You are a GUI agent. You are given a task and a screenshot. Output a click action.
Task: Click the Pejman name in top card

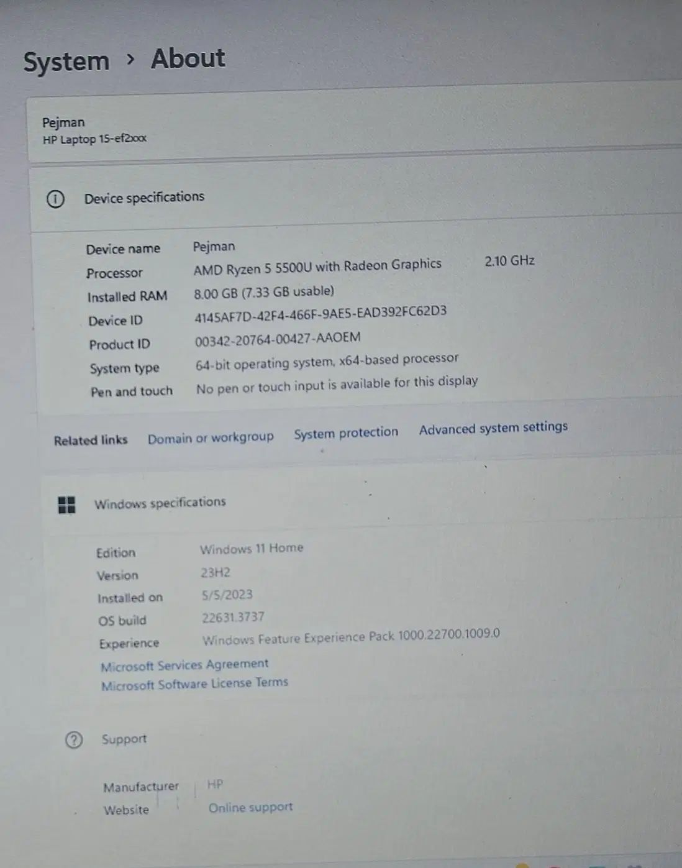coord(63,122)
